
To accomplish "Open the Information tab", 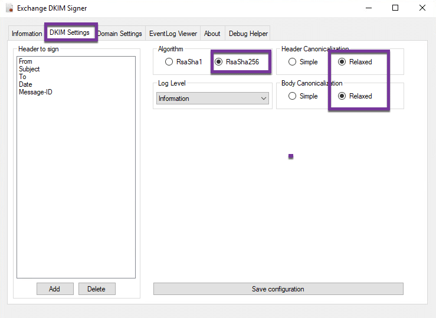I will 27,34.
